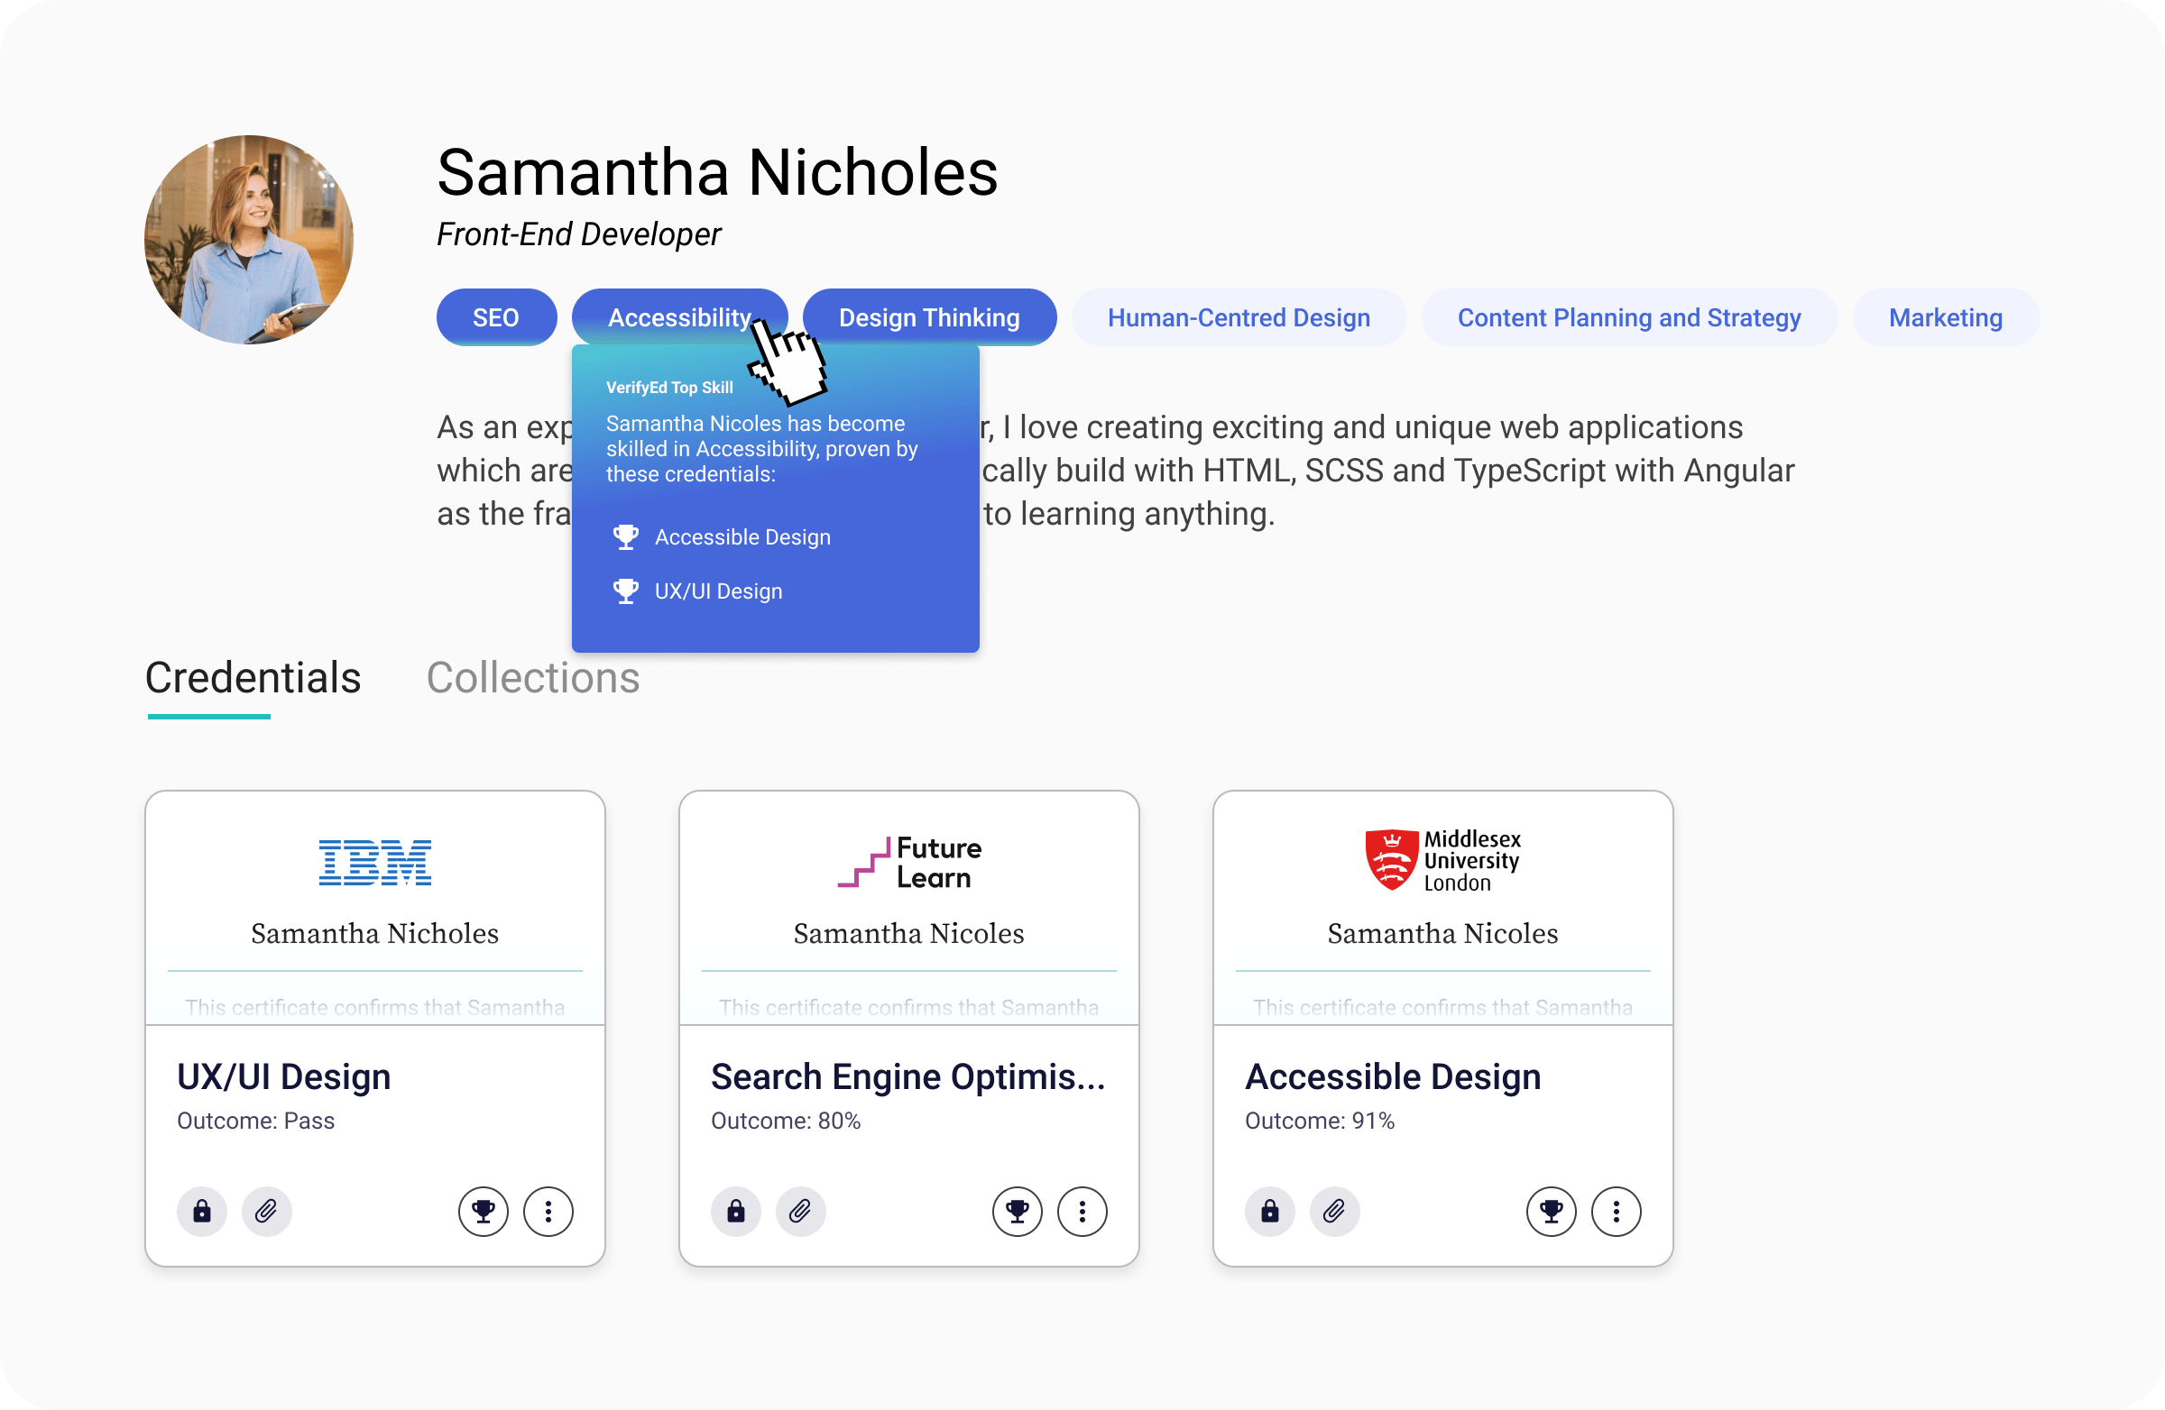This screenshot has height=1410, width=2165.
Task: Switch to the Collections tab
Action: coord(533,678)
